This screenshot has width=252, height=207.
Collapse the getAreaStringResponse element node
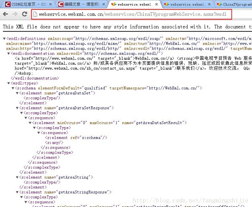tap(17, 192)
